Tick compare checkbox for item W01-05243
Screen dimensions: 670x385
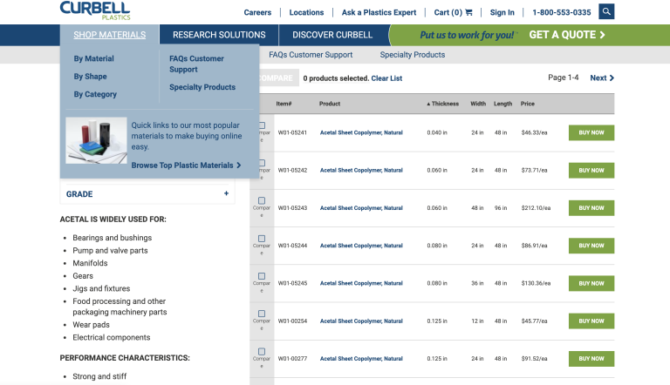(262, 200)
